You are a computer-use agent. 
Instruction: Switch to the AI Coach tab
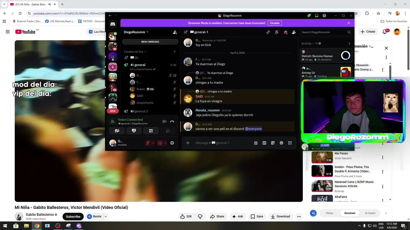370,213
